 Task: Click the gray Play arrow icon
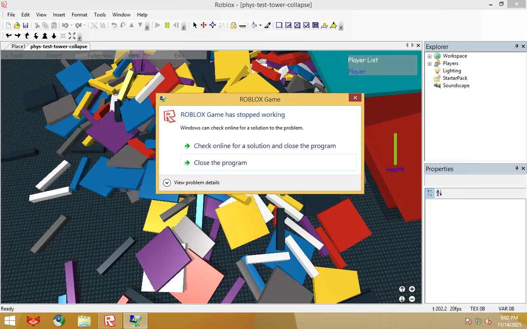(x=158, y=25)
